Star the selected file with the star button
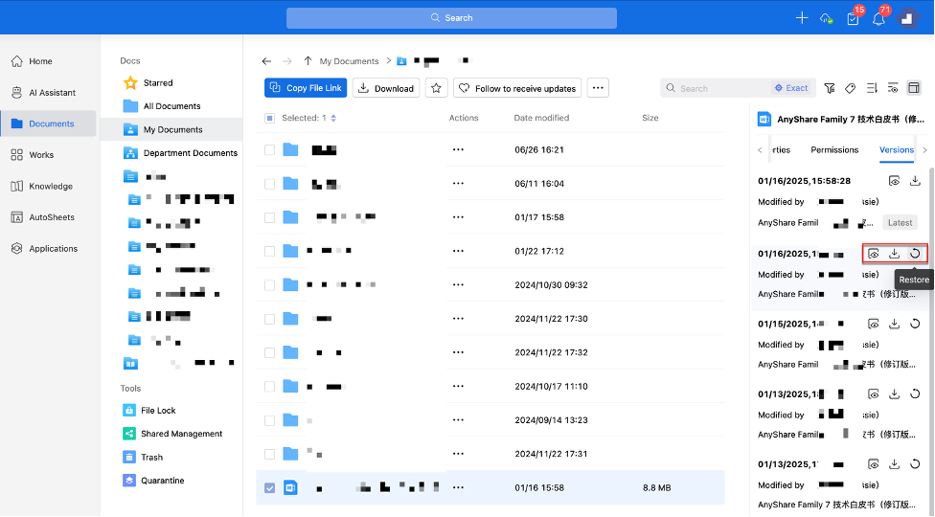Image resolution: width=935 pixels, height=517 pixels. coord(437,88)
